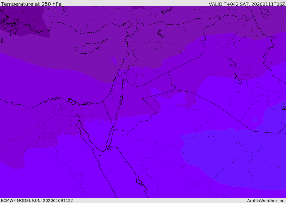Viewport: 286px width, 203px height.
Task: Click the 'VALID T+042 SAT. 20200111T06Z' label
Action: pyautogui.click(x=247, y=4)
